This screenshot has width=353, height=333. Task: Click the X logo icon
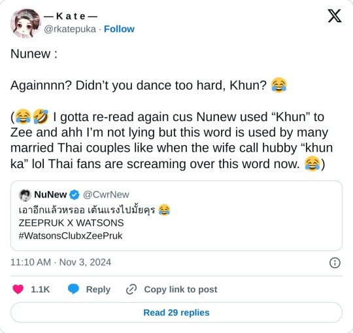click(335, 16)
